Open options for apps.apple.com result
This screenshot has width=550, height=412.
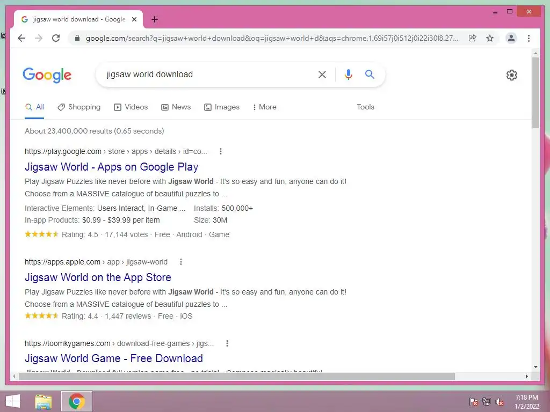coord(181,262)
